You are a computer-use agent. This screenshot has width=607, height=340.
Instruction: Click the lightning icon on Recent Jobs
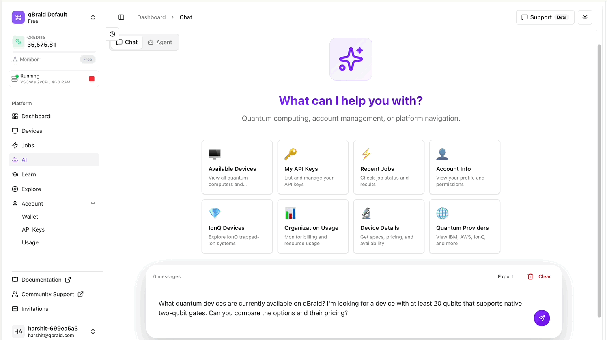pos(366,154)
